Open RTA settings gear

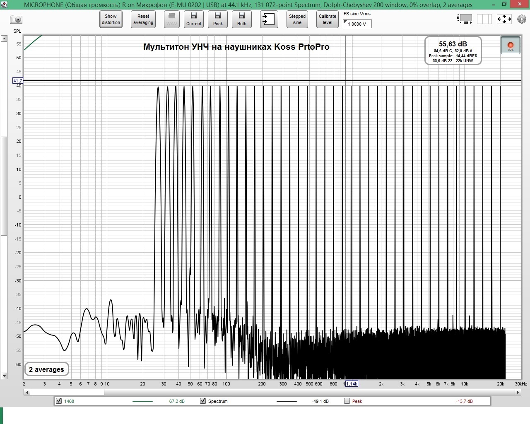click(x=522, y=19)
